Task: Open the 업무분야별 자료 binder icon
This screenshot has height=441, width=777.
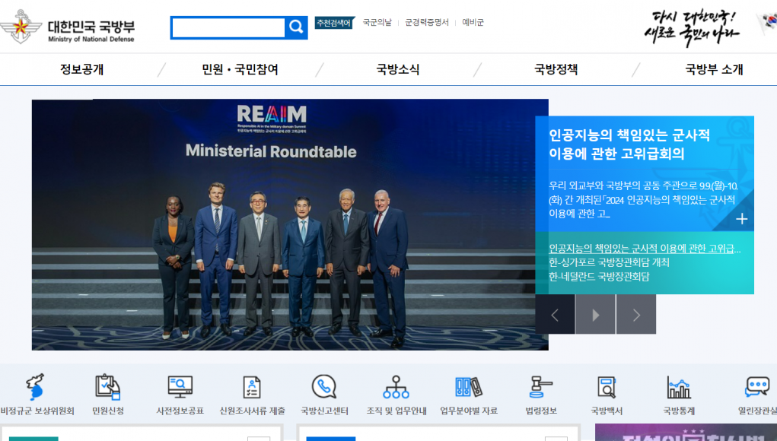Action: click(468, 387)
